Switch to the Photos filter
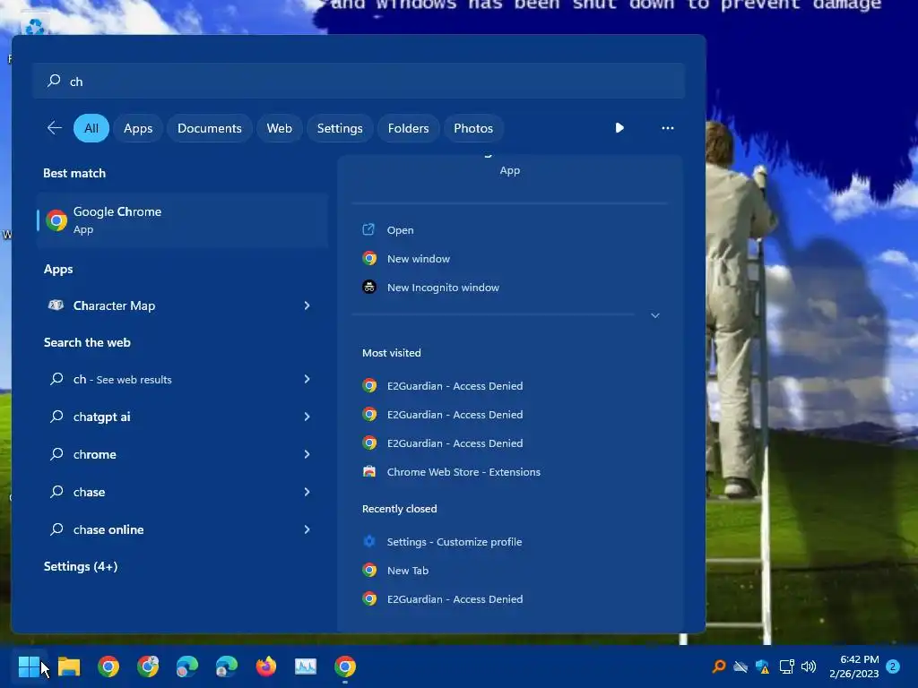 [x=473, y=128]
